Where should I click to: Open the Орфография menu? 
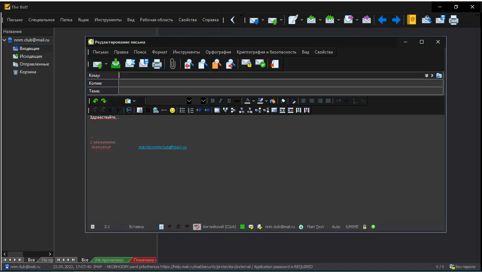pyautogui.click(x=218, y=52)
